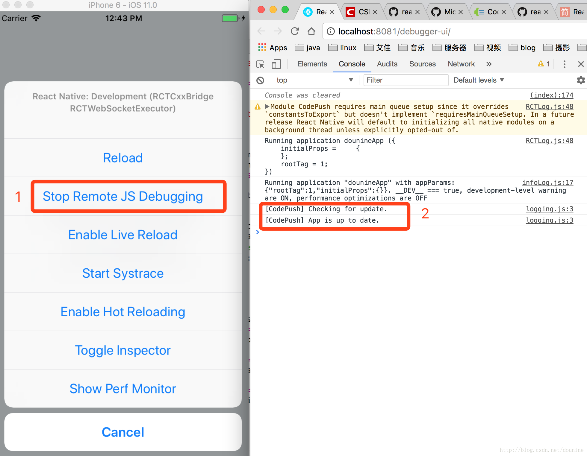Open the Default levels dropdown

(479, 80)
